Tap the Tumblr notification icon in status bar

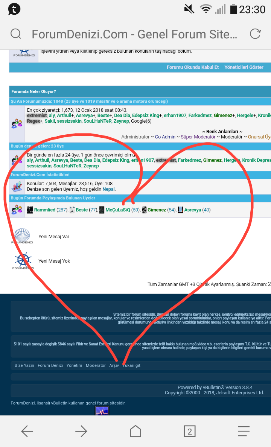pyautogui.click(x=14, y=9)
